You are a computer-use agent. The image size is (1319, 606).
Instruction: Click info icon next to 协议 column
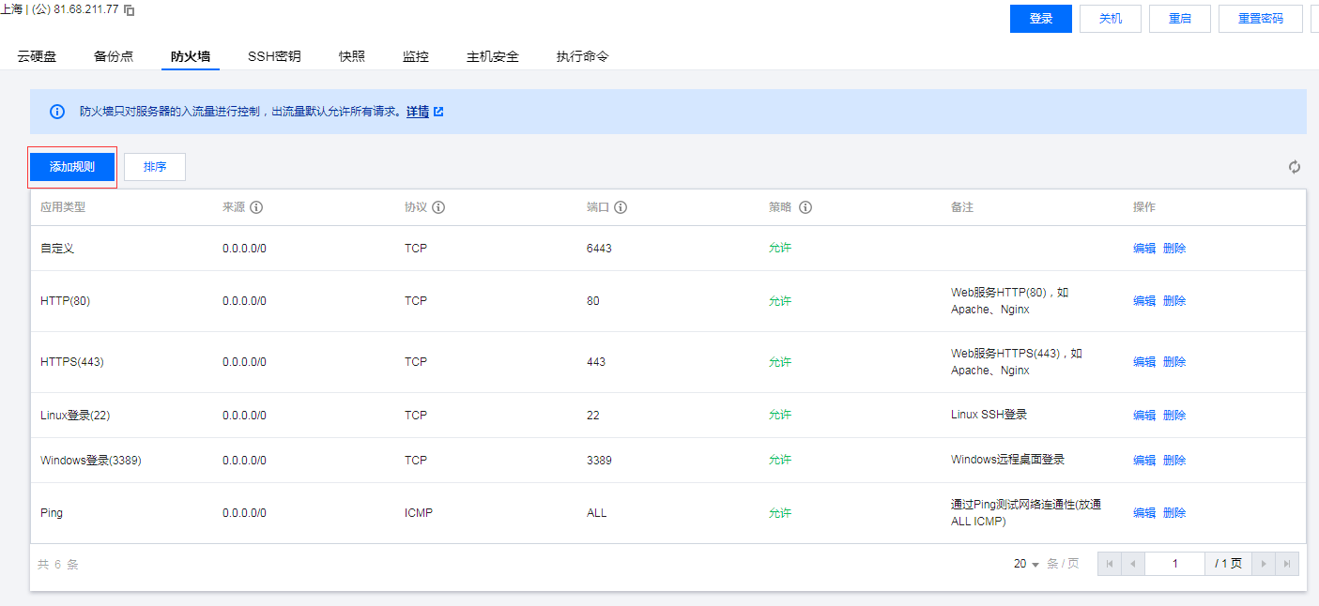[438, 207]
